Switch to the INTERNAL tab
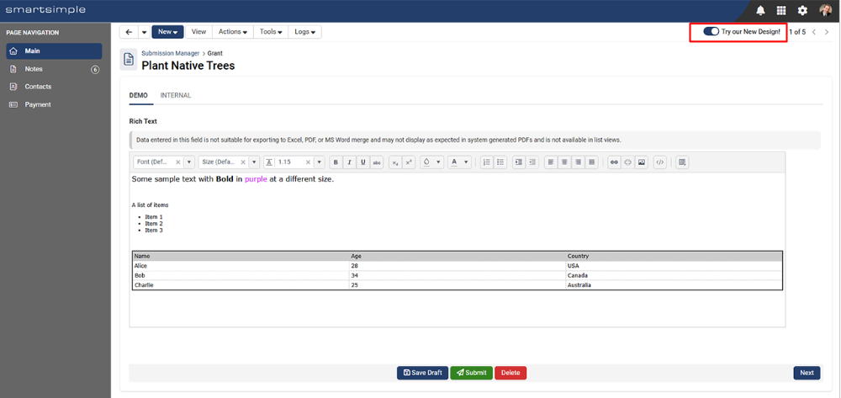The width and height of the screenshot is (841, 398). pos(176,95)
